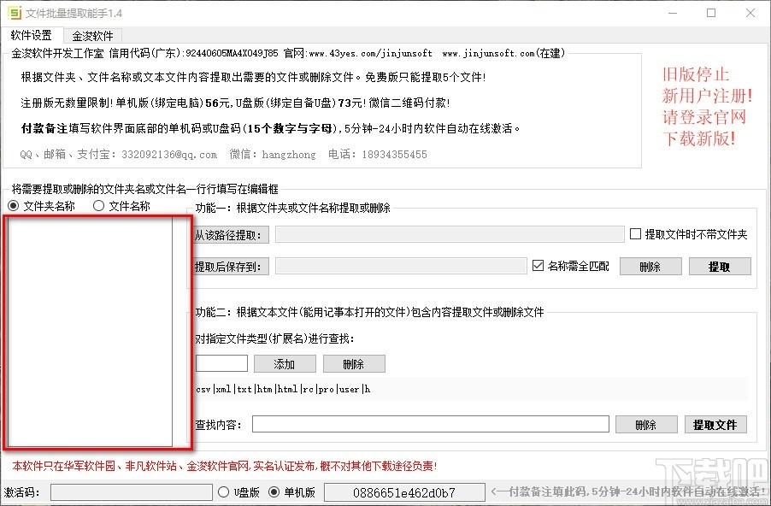Close the 文件批量提取能手 window
The image size is (771, 506).
[750, 14]
